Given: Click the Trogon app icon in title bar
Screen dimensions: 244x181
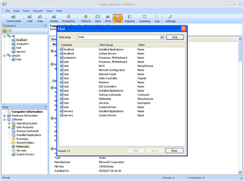Looking at the screenshot, I should click(x=4, y=4).
